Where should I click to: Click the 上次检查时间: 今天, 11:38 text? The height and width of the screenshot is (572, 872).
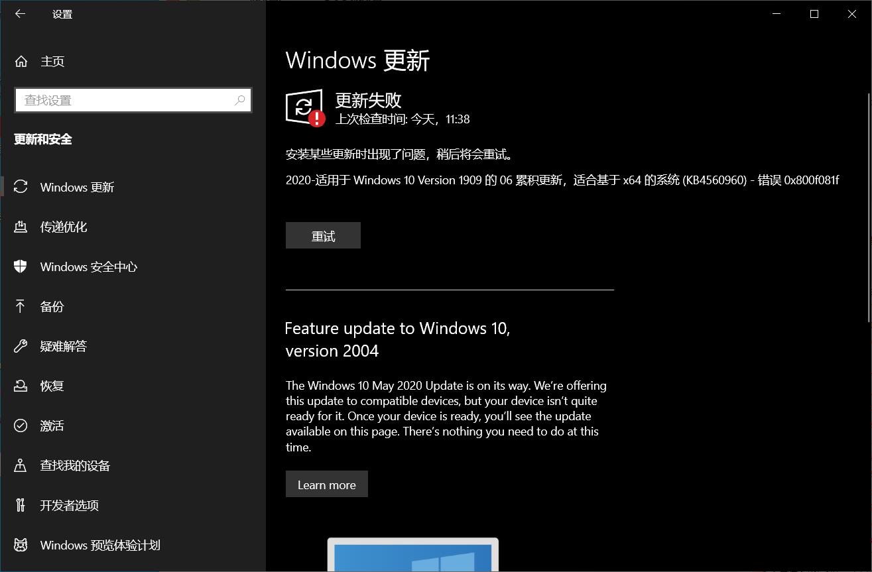[403, 119]
